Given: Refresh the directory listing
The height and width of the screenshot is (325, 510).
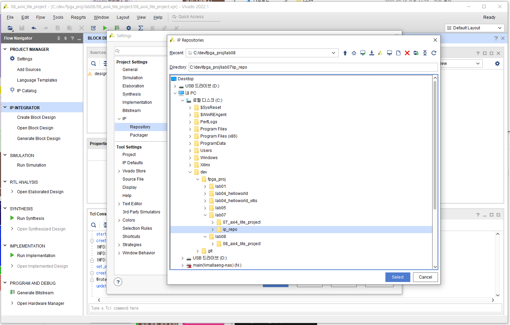Looking at the screenshot, I should 434,53.
